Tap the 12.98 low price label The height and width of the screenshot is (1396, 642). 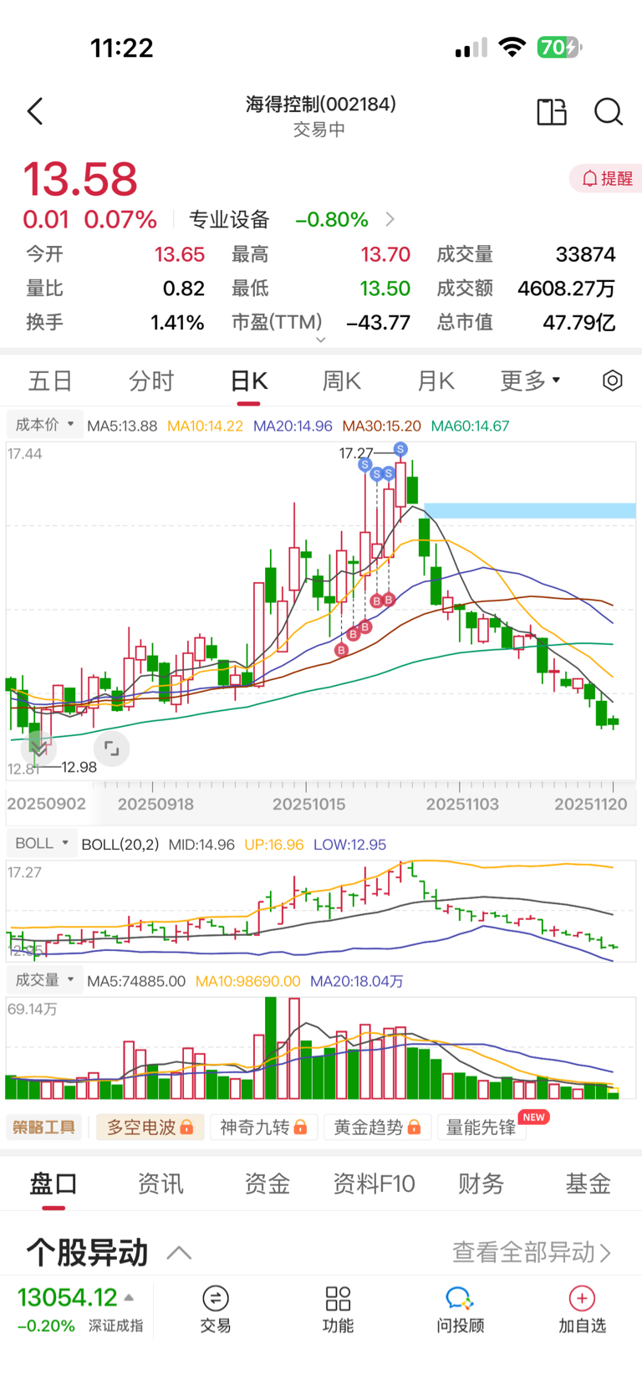click(79, 767)
